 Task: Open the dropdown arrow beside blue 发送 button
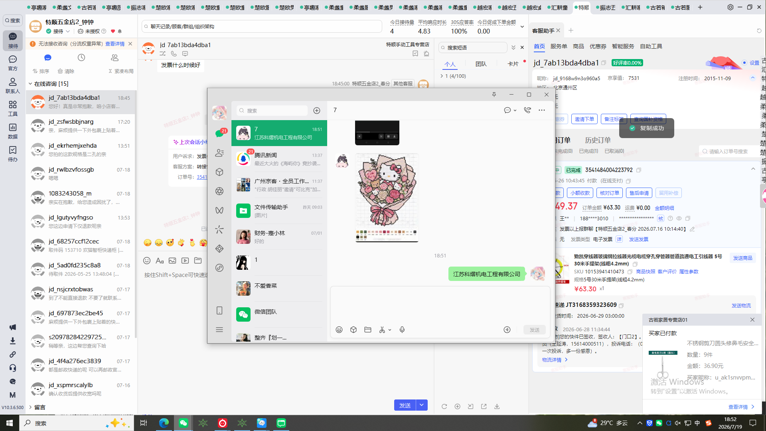[x=422, y=405]
